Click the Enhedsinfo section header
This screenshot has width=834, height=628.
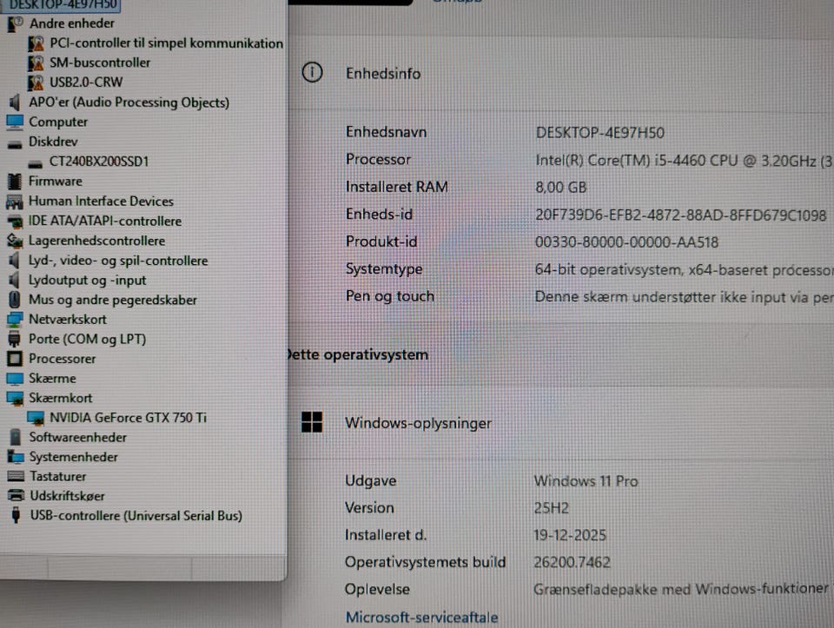click(x=383, y=73)
